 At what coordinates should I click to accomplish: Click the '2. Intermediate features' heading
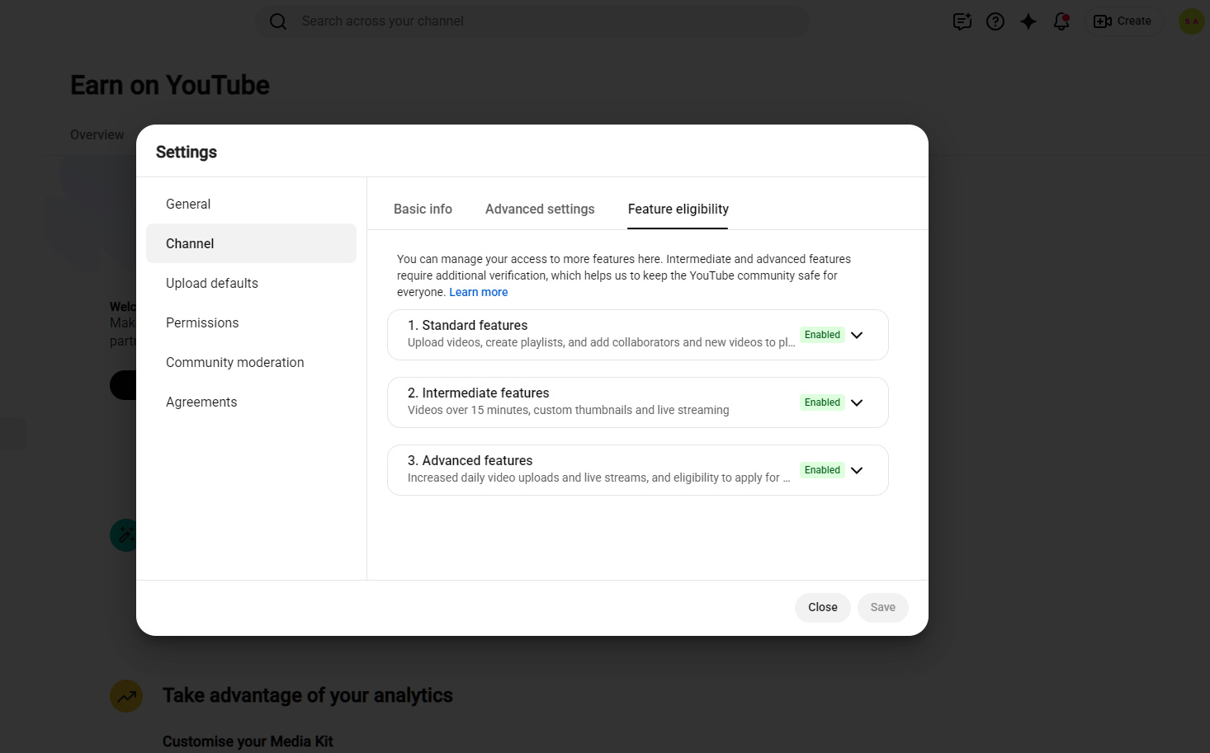click(478, 393)
